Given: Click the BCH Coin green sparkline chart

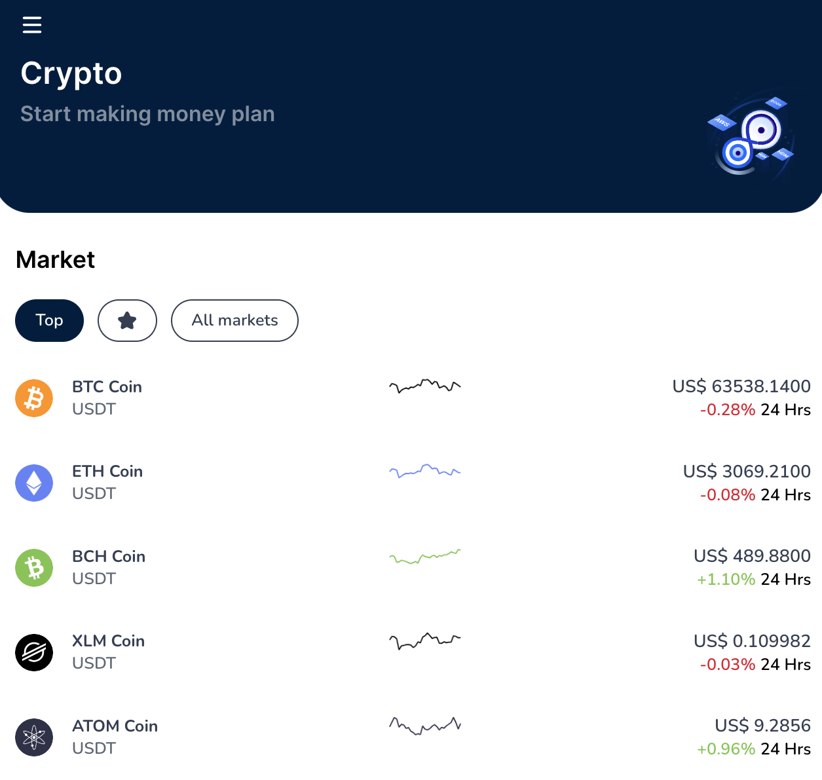Looking at the screenshot, I should click(424, 557).
